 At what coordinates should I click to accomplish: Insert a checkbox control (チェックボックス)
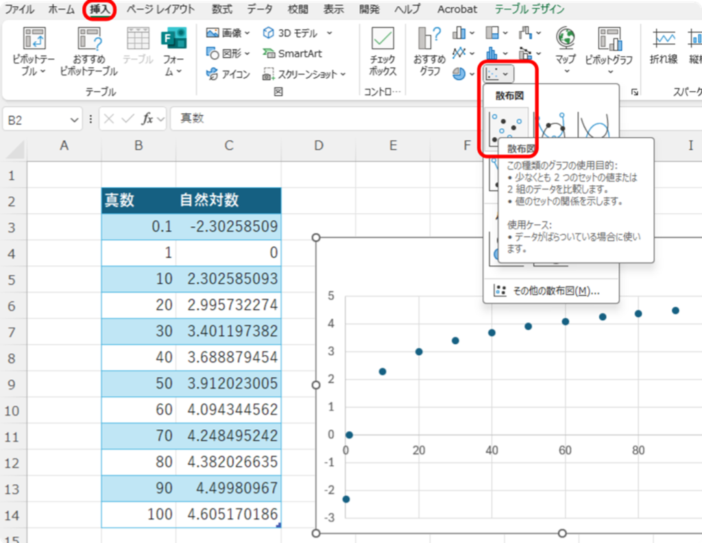(x=383, y=51)
